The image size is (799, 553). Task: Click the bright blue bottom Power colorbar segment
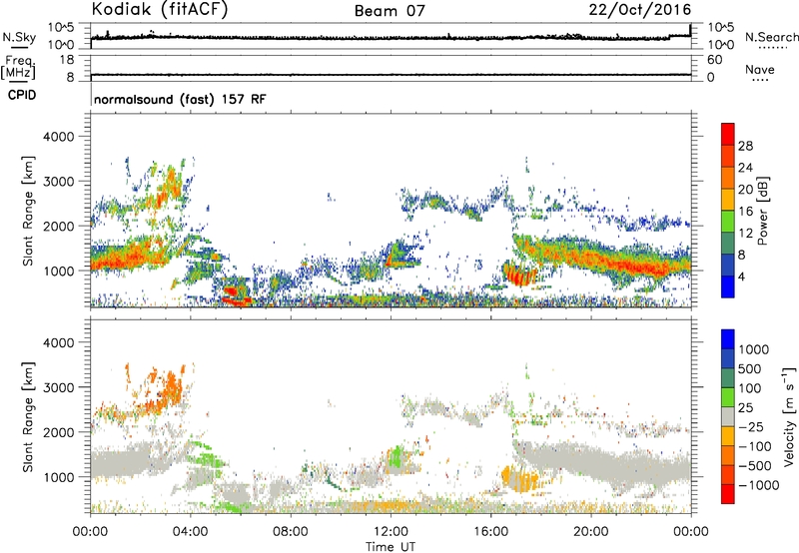[728, 286]
